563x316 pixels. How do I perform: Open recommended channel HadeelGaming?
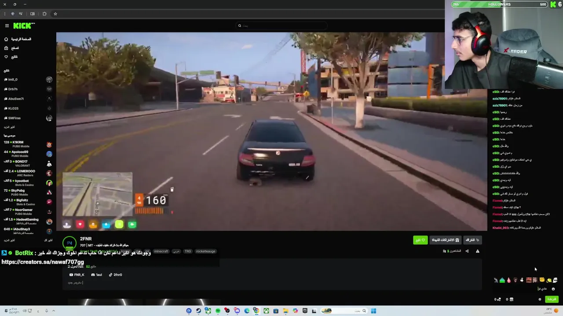click(x=28, y=222)
